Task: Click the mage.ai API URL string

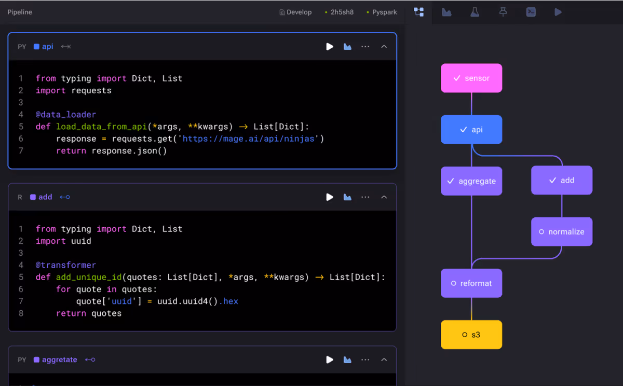Action: [x=249, y=139]
